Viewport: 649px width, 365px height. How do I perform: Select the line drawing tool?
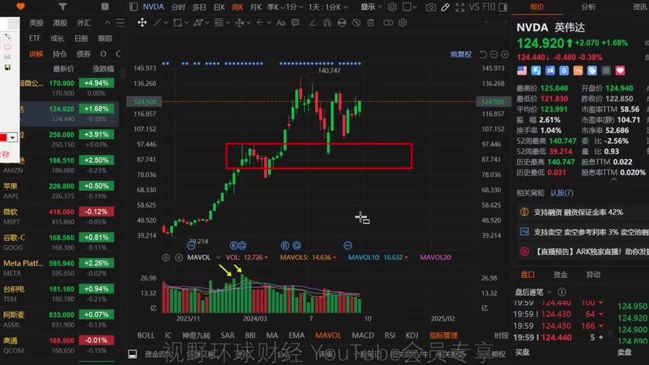(x=158, y=22)
